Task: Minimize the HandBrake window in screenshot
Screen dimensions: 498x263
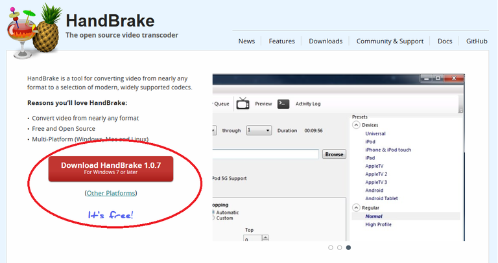Action: (x=426, y=78)
